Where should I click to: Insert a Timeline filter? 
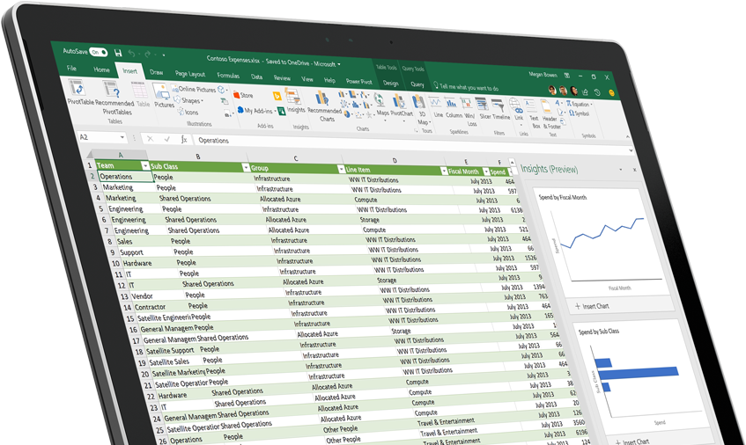pyautogui.click(x=500, y=109)
